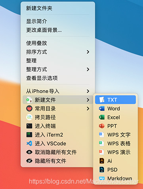Select the 从 iPhone 导入 label
This screenshot has height=189, width=143.
(x=43, y=91)
